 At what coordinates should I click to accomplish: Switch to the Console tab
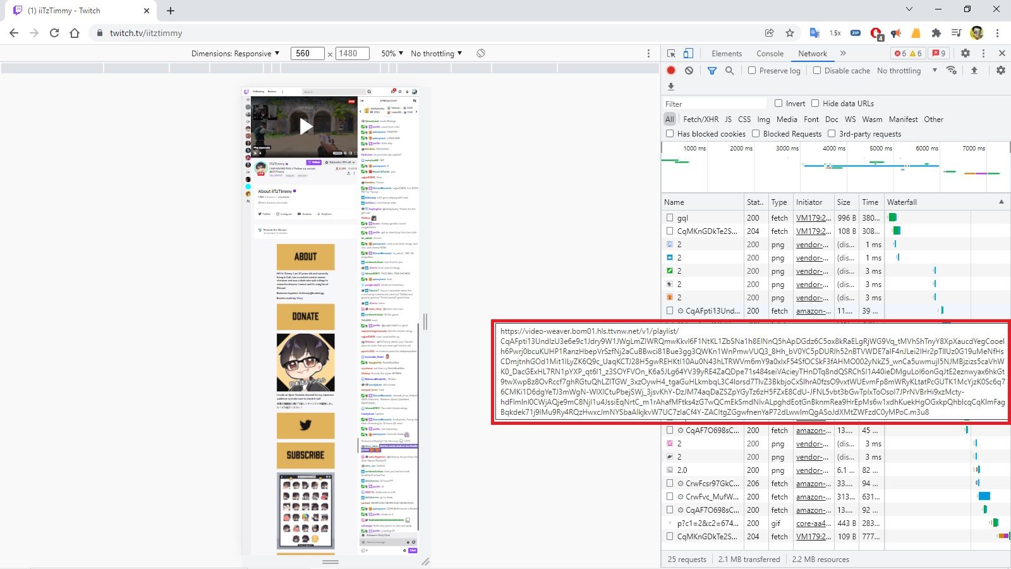coord(770,54)
